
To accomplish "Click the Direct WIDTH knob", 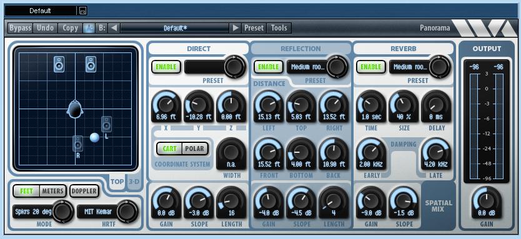I will 231,153.
